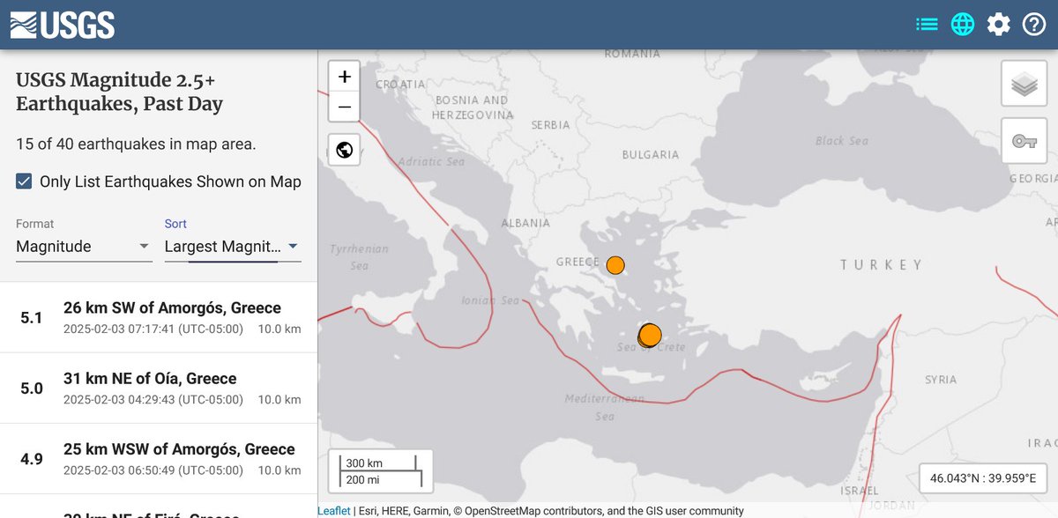Viewport: 1058px width, 518px height.
Task: Click the orange earthquake marker near Crete
Action: 649,335
